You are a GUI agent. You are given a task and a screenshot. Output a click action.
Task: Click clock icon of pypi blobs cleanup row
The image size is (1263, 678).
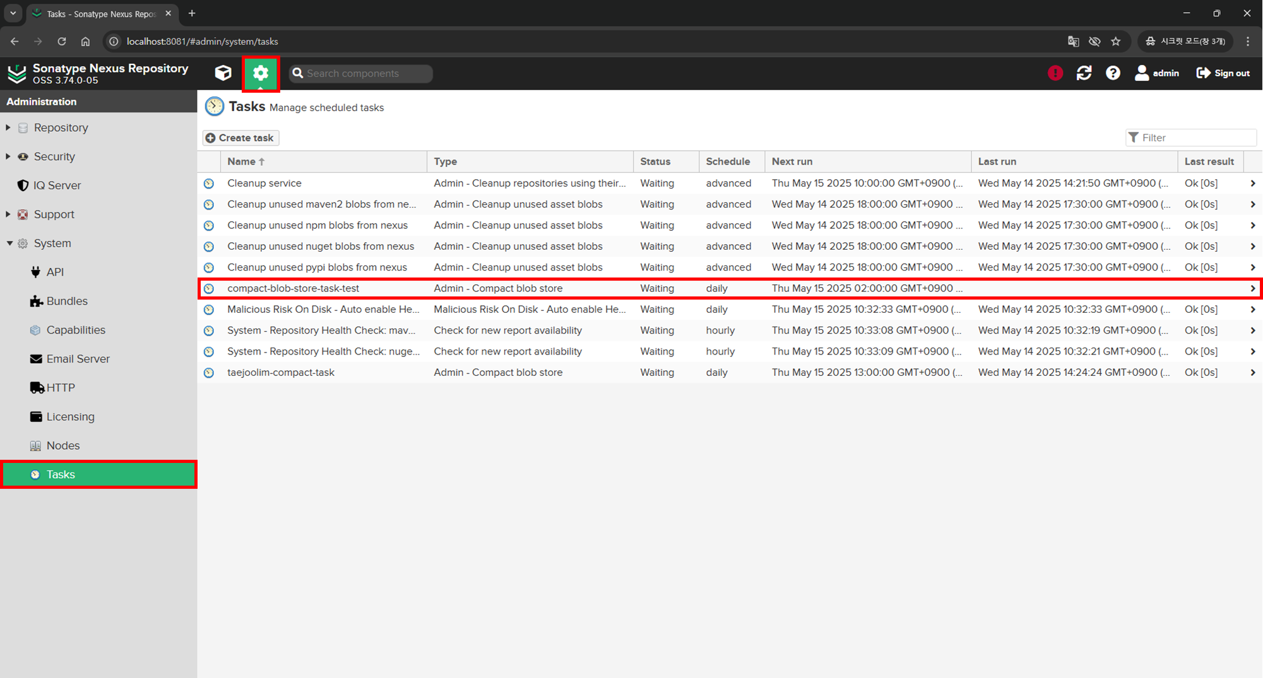209,267
